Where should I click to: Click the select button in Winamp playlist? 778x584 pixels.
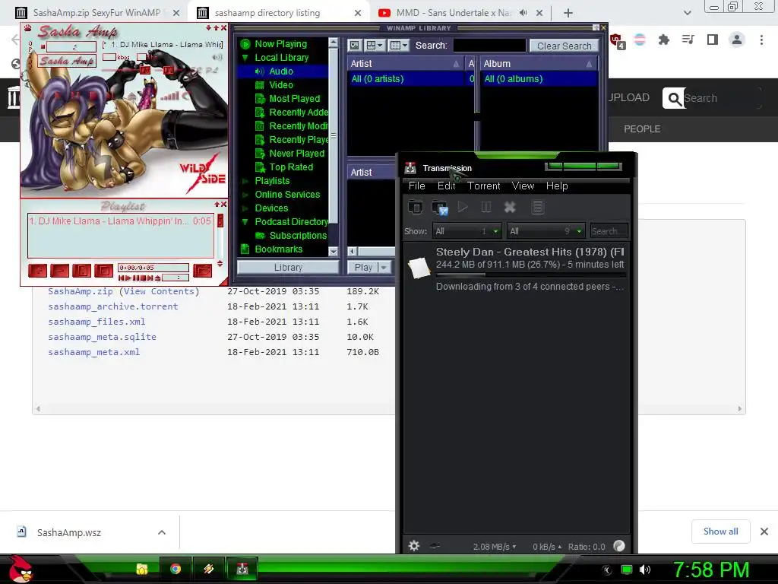point(81,271)
